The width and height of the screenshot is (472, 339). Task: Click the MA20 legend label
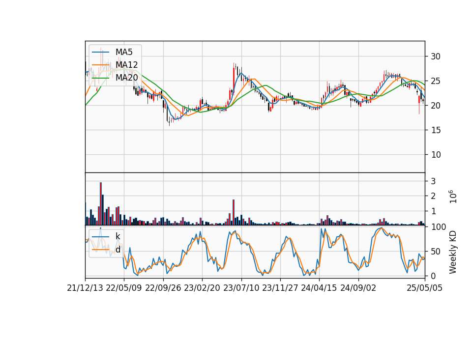pyautogui.click(x=126, y=78)
